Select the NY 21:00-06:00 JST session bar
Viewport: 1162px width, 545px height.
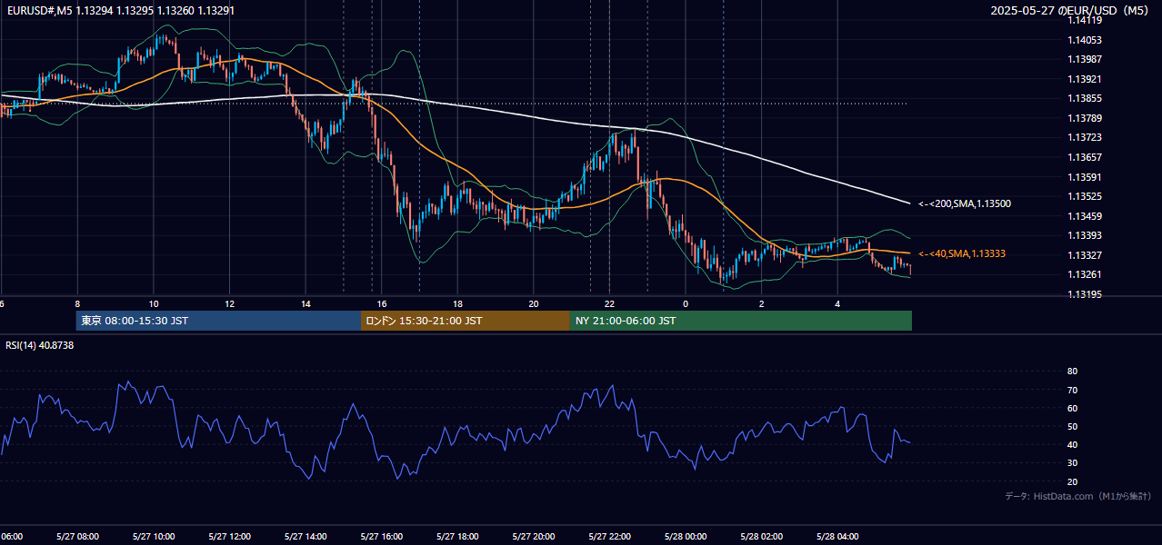tap(740, 321)
